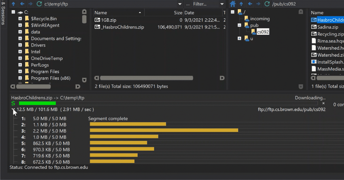Select remote file Recycling.zip
The height and width of the screenshot is (180, 344).
330,34
